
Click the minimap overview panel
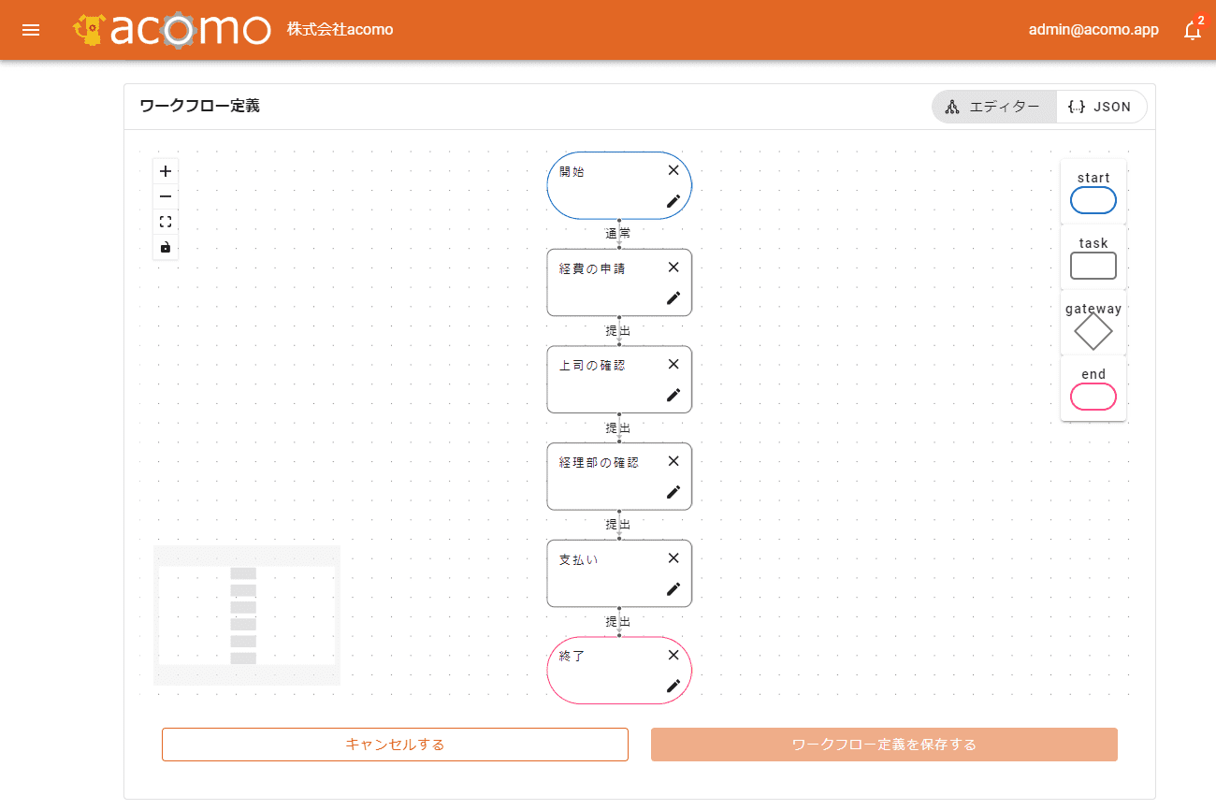pyautogui.click(x=247, y=615)
